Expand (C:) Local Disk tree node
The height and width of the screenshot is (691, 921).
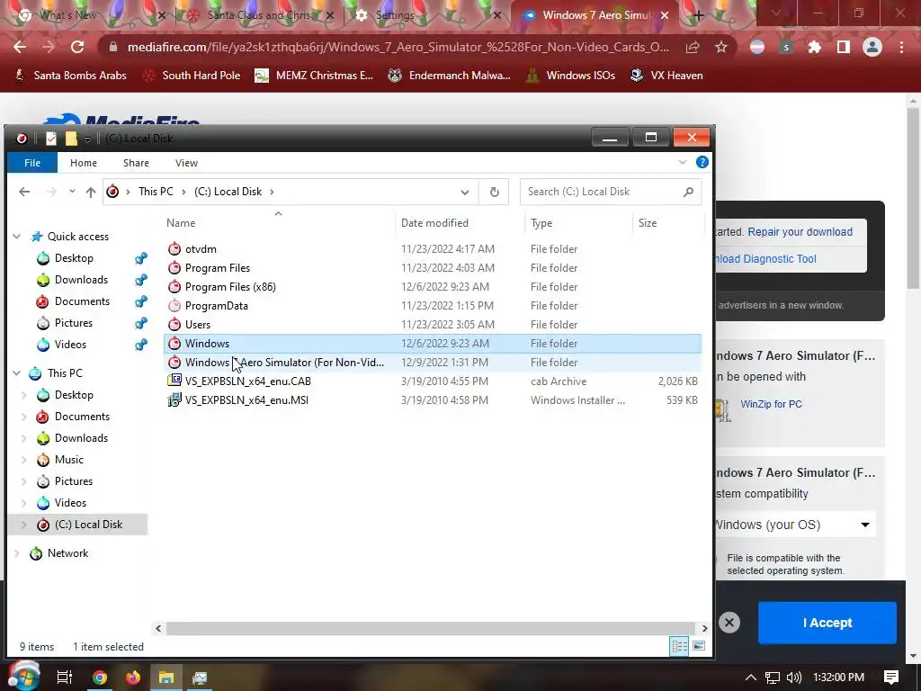coord(24,525)
